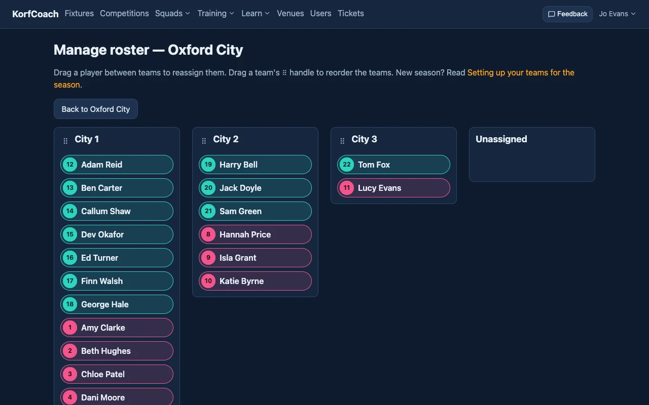Open the Users page

(x=321, y=14)
